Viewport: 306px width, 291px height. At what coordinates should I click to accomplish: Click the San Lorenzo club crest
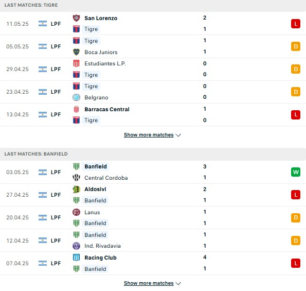click(76, 18)
